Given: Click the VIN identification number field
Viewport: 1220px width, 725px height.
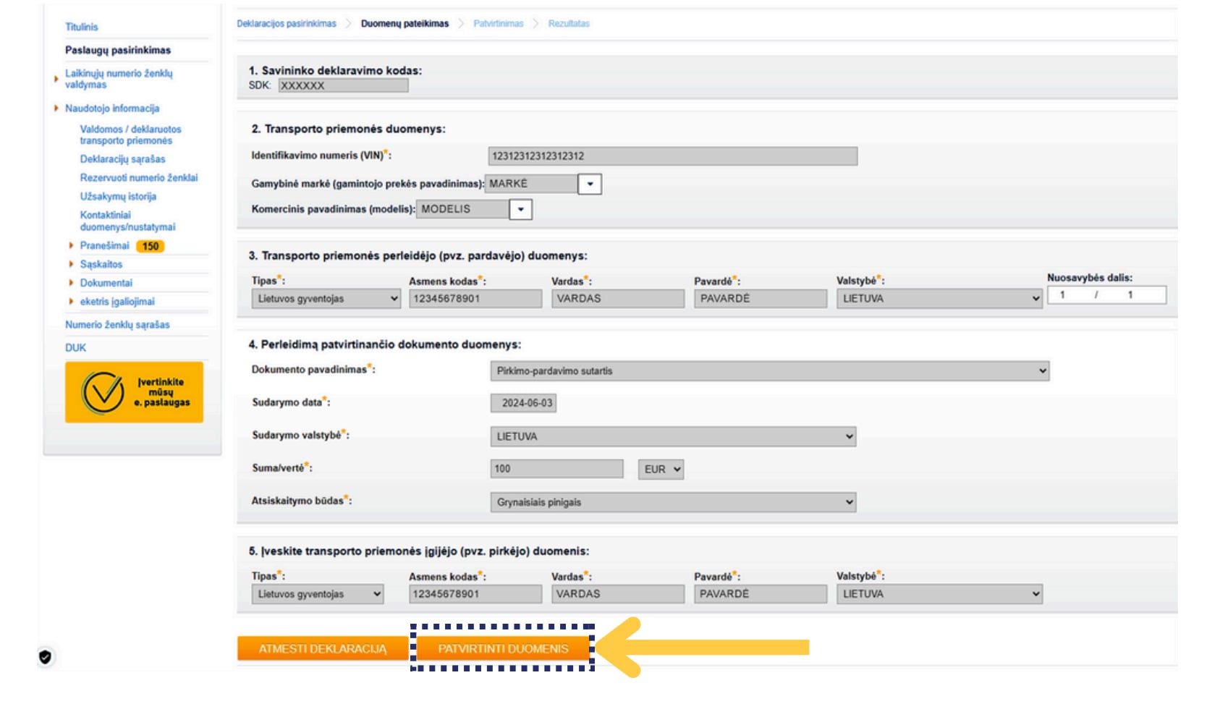Looking at the screenshot, I should point(672,156).
